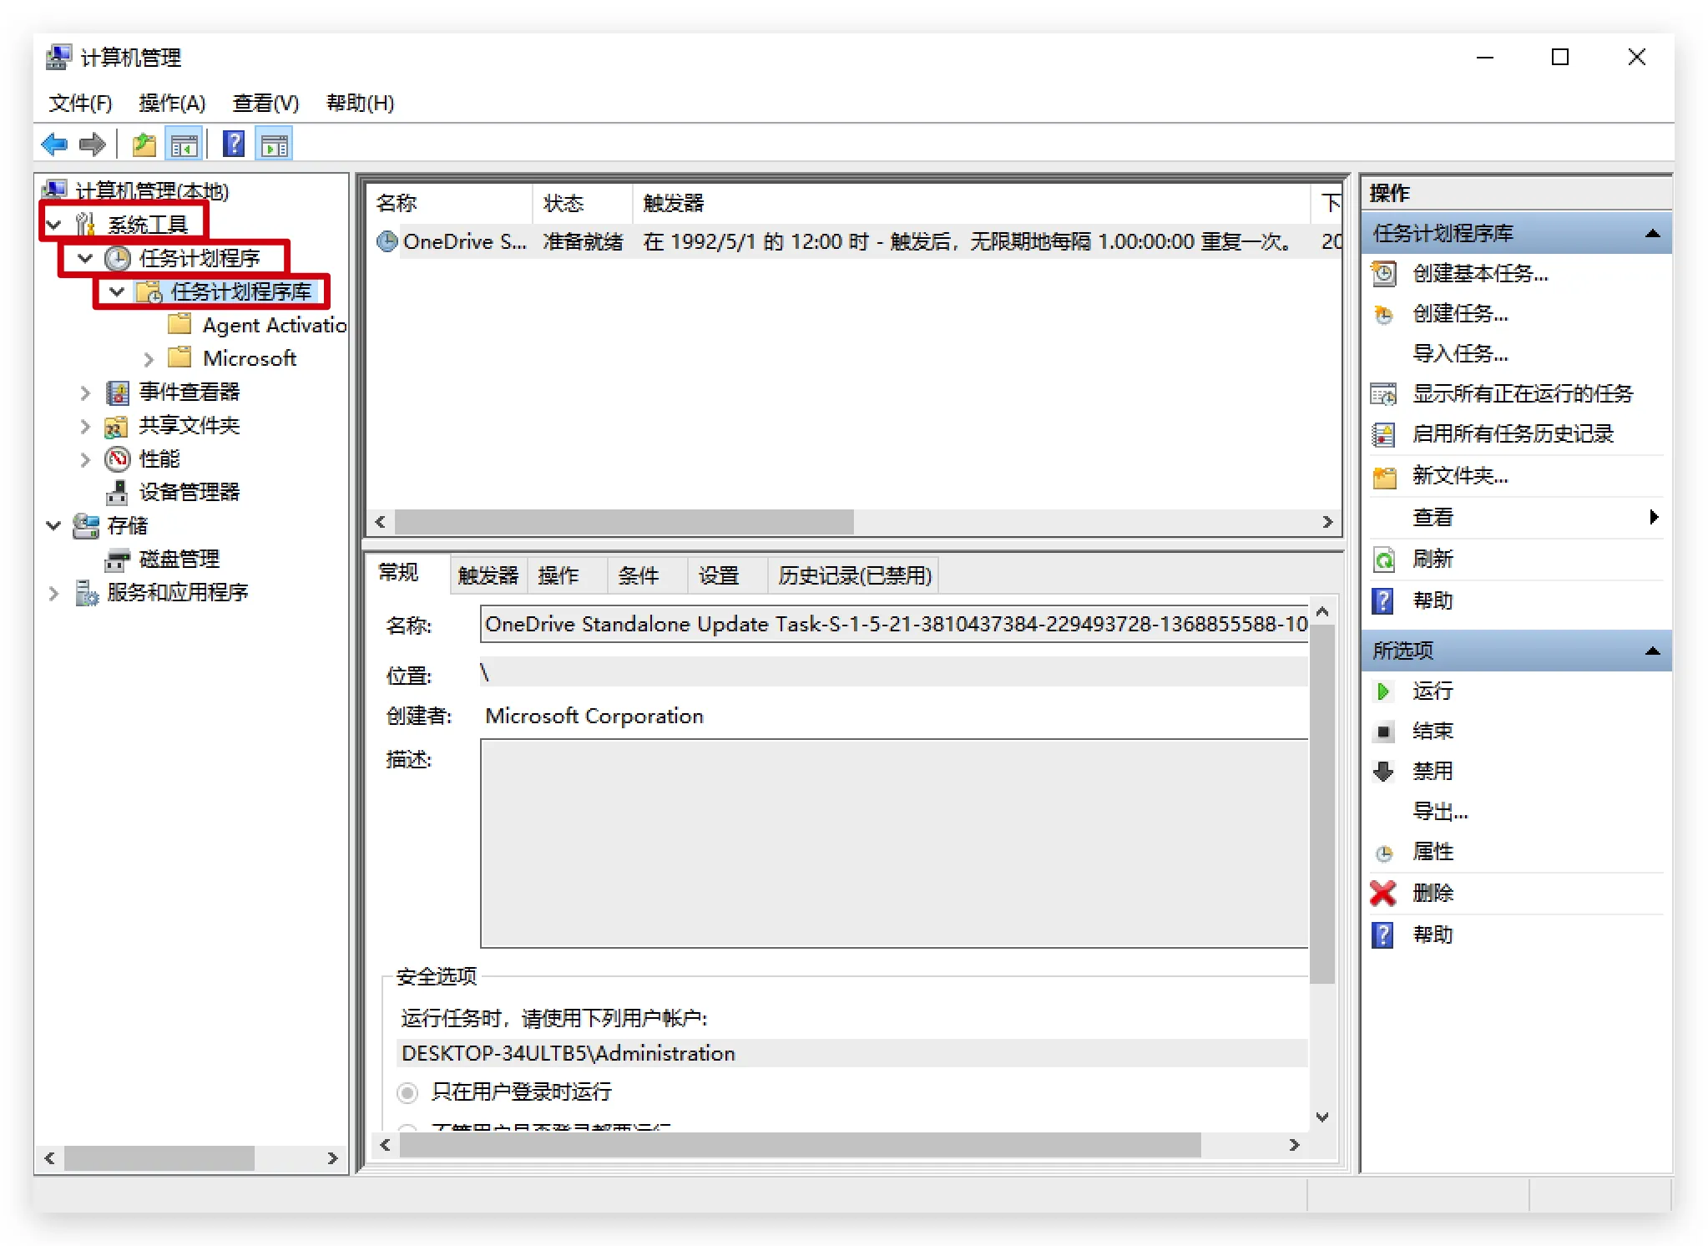
Task: Click the 创建基本任务 icon
Action: (1384, 273)
